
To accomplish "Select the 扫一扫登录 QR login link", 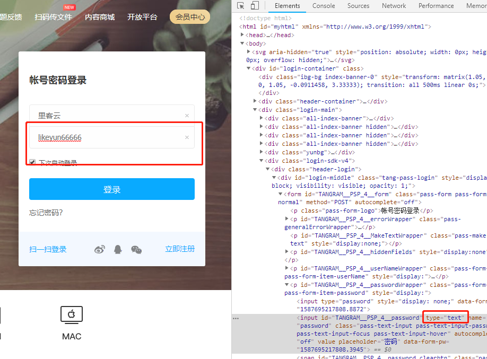I will coord(48,249).
